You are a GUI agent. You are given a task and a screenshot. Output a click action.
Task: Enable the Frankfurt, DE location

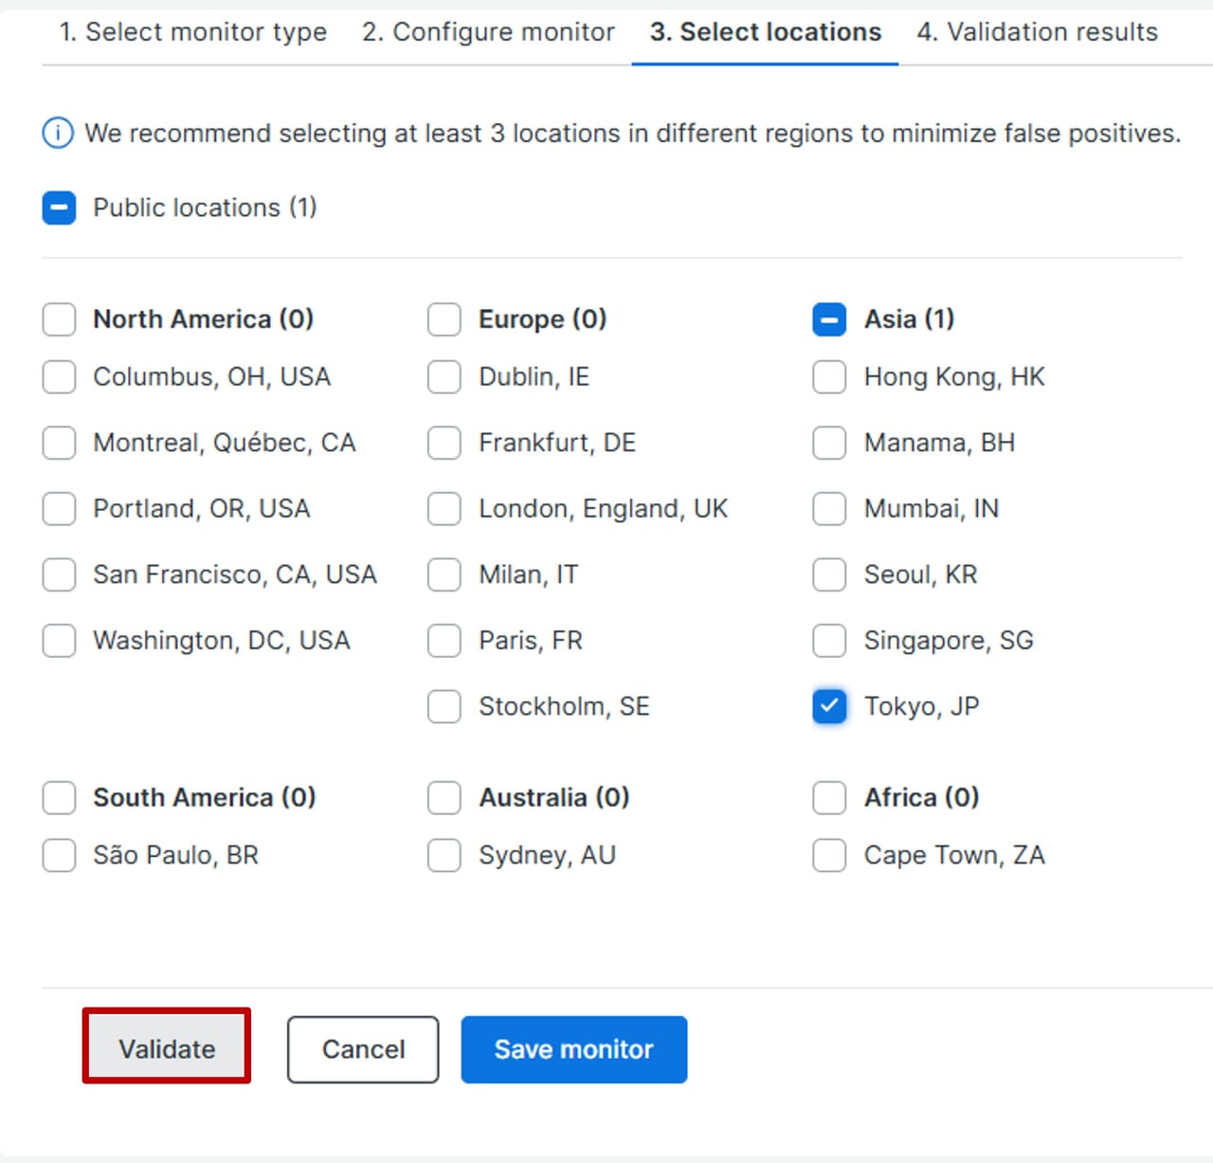pyautogui.click(x=444, y=443)
